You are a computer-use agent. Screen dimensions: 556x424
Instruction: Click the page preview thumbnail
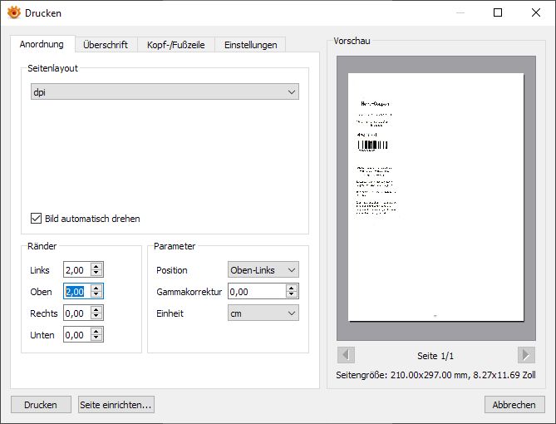pyautogui.click(x=436, y=197)
